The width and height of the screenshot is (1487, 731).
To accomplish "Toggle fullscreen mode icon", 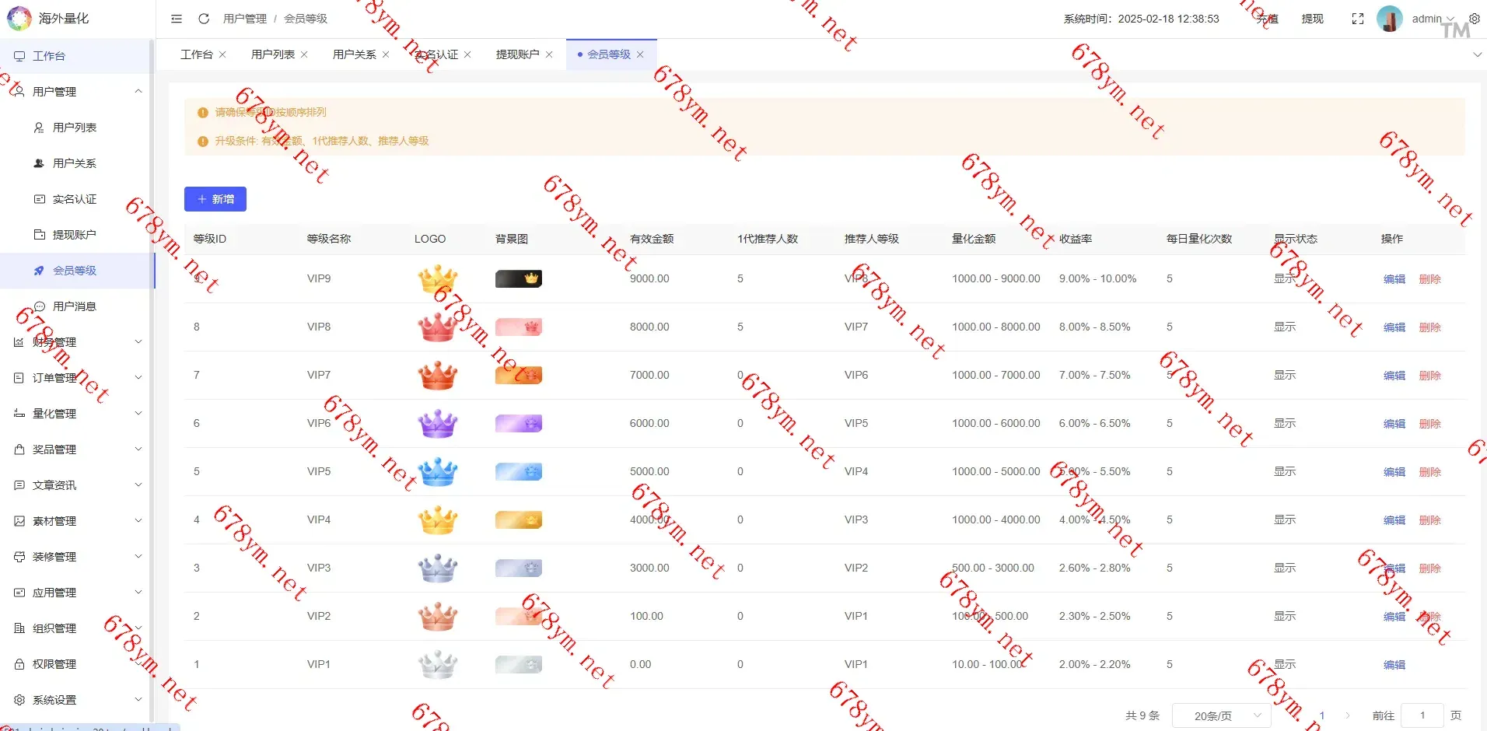I will [x=1358, y=19].
